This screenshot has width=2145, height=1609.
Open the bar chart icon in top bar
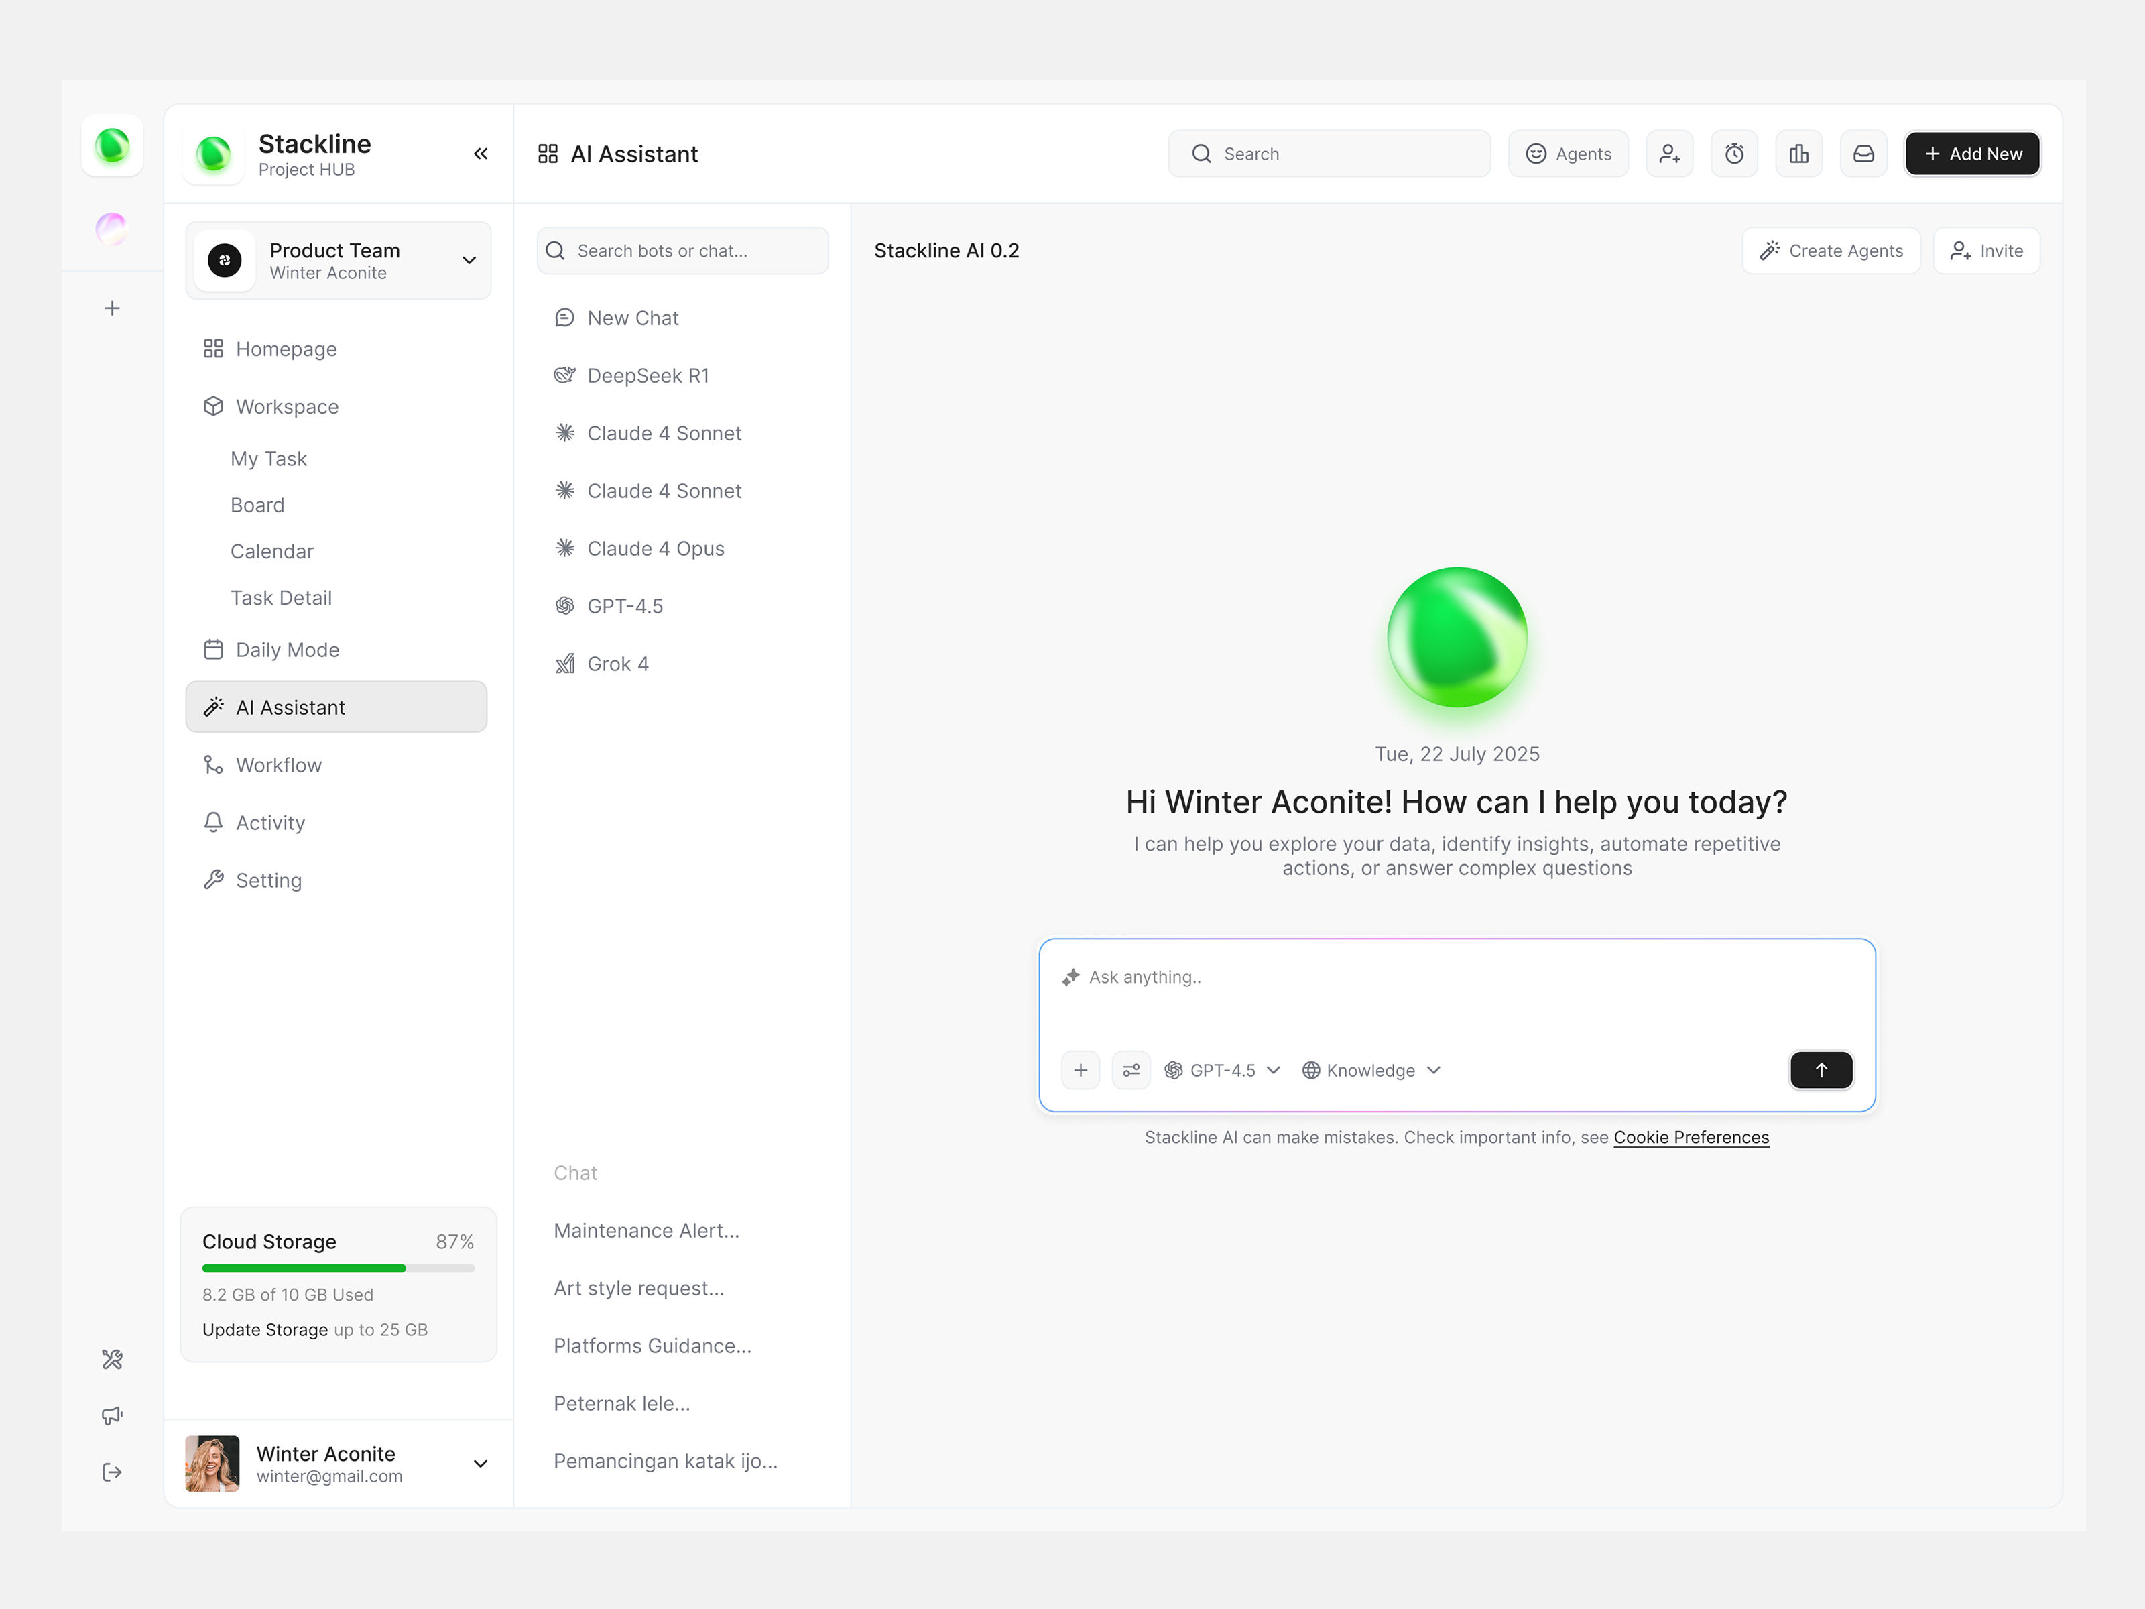(1799, 154)
